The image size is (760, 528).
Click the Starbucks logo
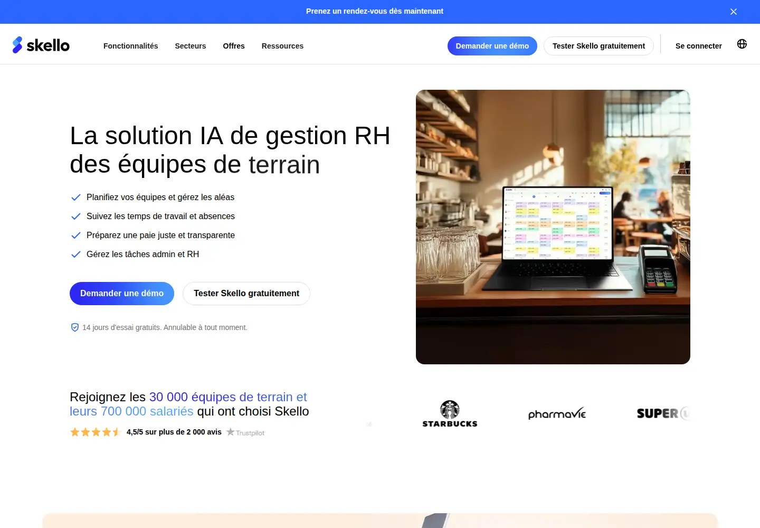450,413
